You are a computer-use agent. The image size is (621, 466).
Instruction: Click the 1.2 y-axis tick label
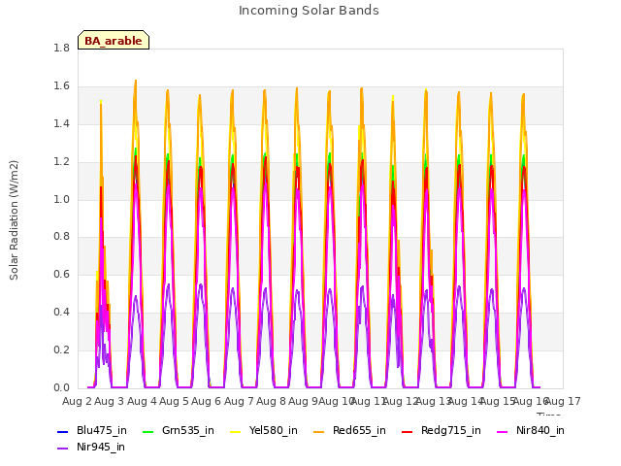point(61,162)
